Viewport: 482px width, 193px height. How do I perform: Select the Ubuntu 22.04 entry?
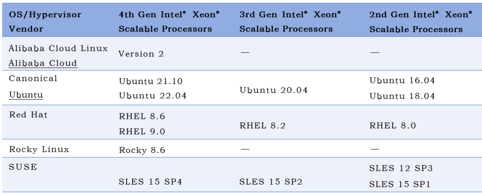pyautogui.click(x=153, y=96)
